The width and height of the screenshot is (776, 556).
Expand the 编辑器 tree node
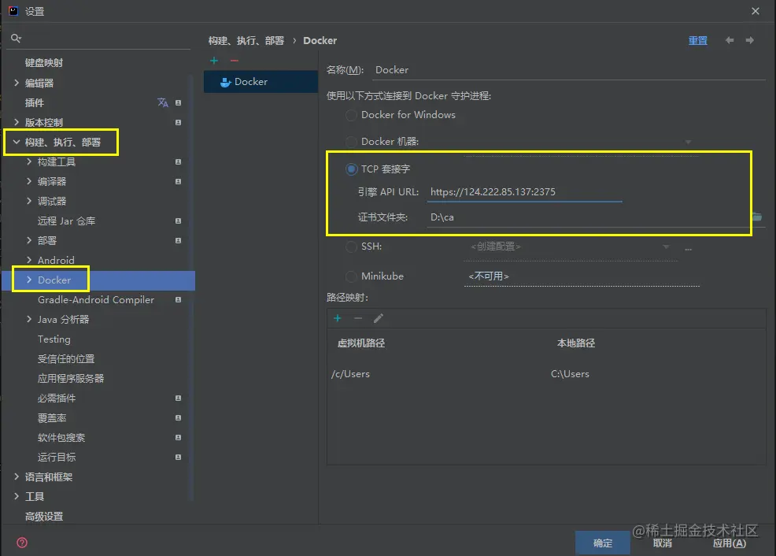(x=17, y=83)
